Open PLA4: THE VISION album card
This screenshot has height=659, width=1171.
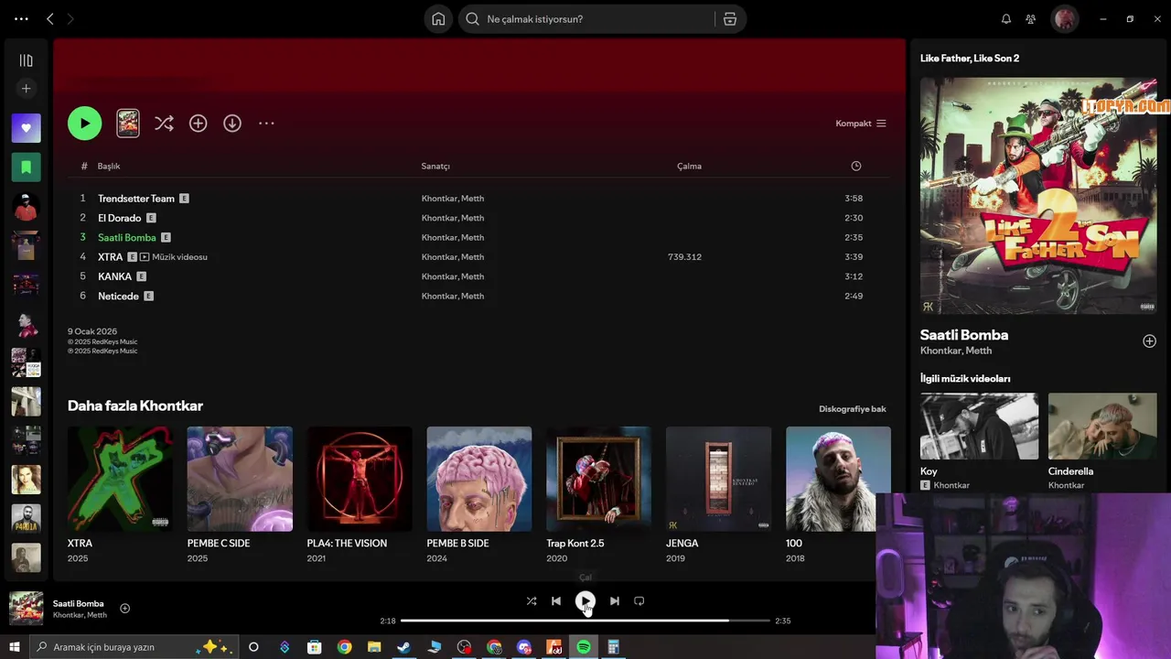point(360,495)
